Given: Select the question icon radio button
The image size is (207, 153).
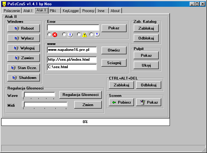Looking at the screenshot, I should 92,35.
